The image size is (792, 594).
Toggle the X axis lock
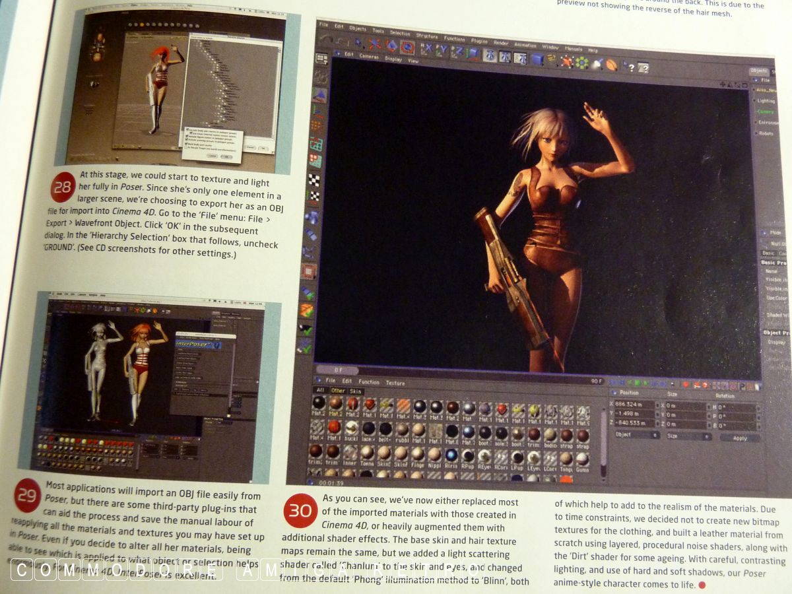(428, 49)
